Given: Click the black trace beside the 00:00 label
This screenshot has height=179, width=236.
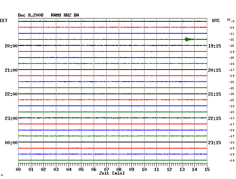Looking at the screenshot, I should (113, 142).
